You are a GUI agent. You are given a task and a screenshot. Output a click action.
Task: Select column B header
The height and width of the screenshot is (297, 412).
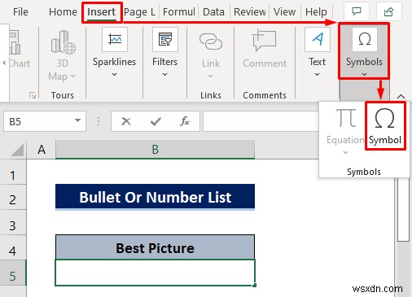click(155, 150)
